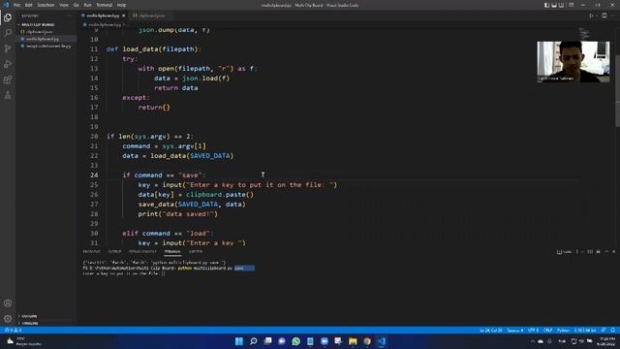Close the terminal panel

(x=613, y=252)
